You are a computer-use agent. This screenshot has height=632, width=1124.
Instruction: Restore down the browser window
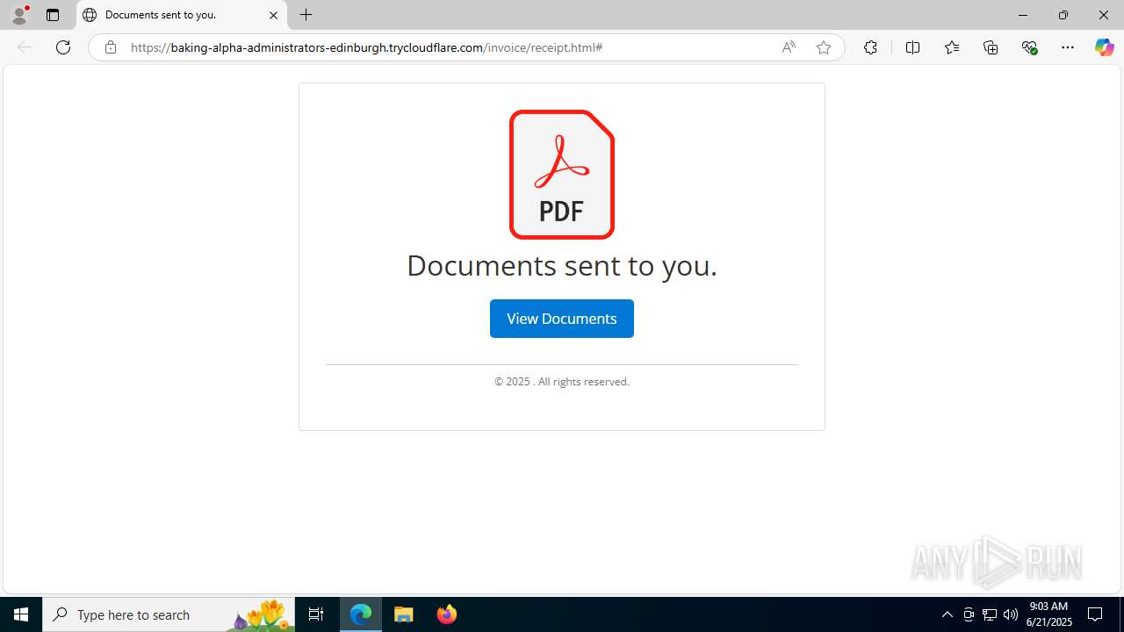coord(1063,15)
